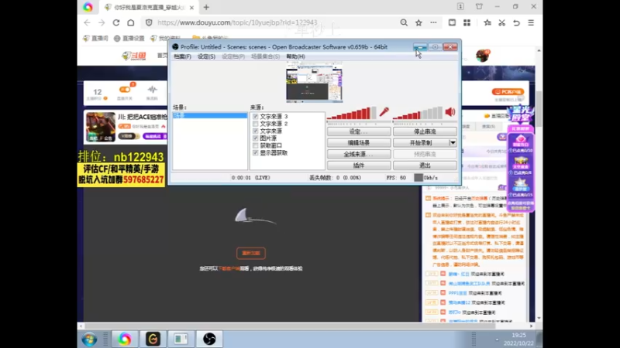Click 开始录制 to start recording
Image resolution: width=620 pixels, height=348 pixels.
(421, 143)
